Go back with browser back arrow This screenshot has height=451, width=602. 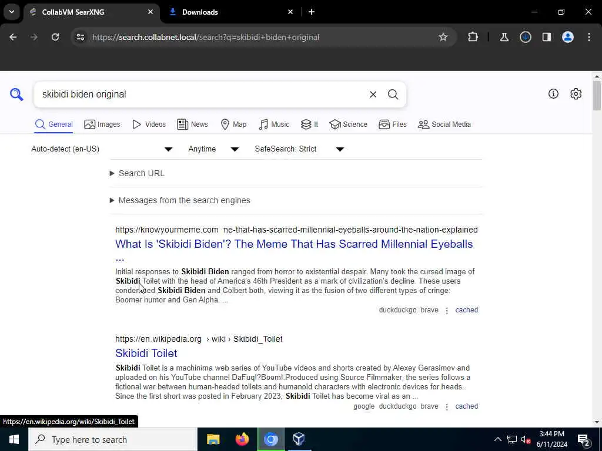pyautogui.click(x=13, y=37)
